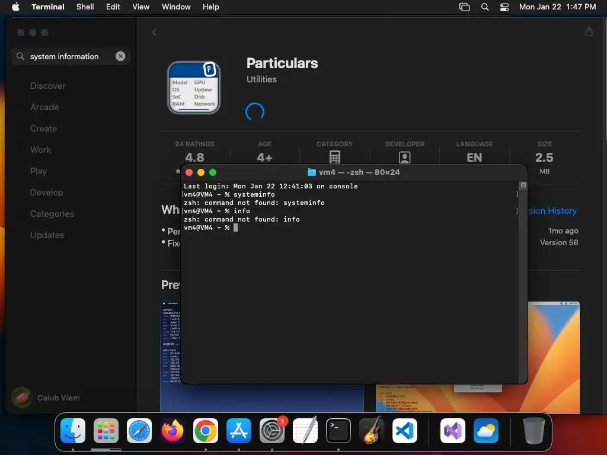Open TextEdit from the Dock
The width and height of the screenshot is (607, 455).
305,430
